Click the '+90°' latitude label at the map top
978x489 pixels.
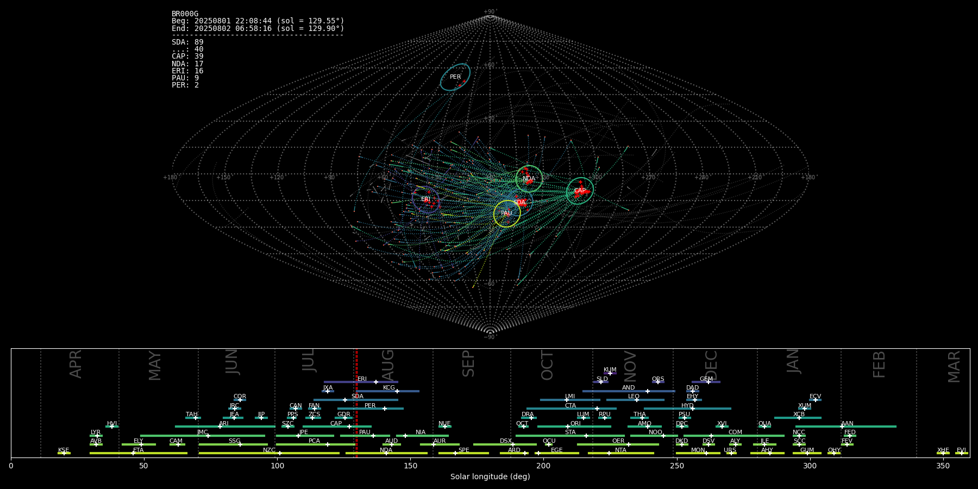tap(490, 12)
